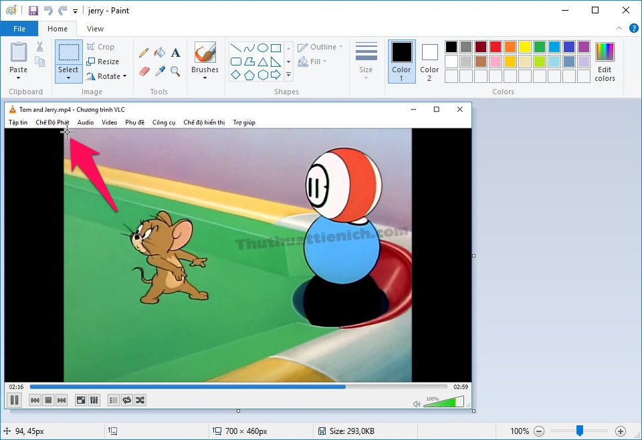This screenshot has height=440, width=642.
Task: Switch to the View tab
Action: click(x=95, y=29)
